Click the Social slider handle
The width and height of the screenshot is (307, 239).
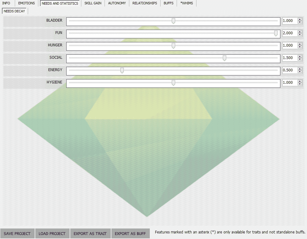coord(224,58)
